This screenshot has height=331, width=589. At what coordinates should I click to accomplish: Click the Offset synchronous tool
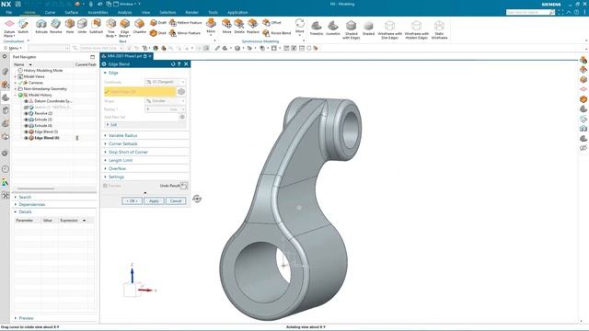(x=271, y=23)
